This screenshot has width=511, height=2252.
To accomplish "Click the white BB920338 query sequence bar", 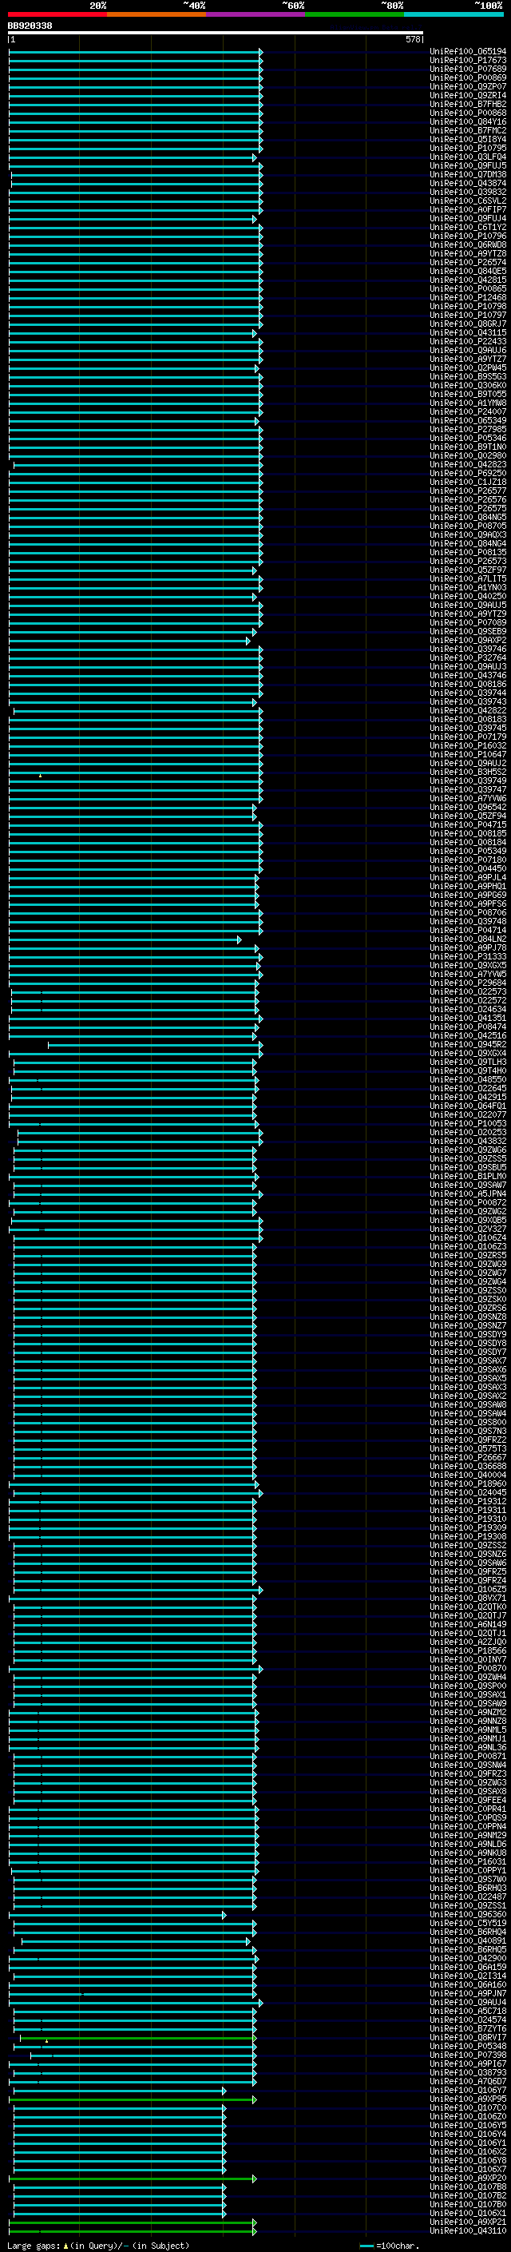I will pos(216,34).
